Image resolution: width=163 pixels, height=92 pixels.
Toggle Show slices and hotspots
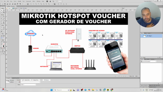point(4,38)
